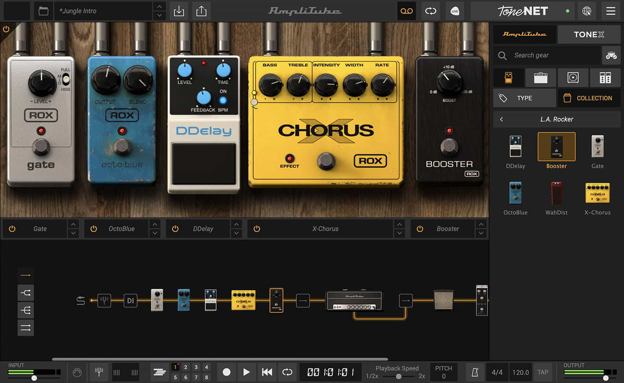Screen dimensions: 624x383
Task: Choose the parallel dual routing icon
Action: [26, 328]
